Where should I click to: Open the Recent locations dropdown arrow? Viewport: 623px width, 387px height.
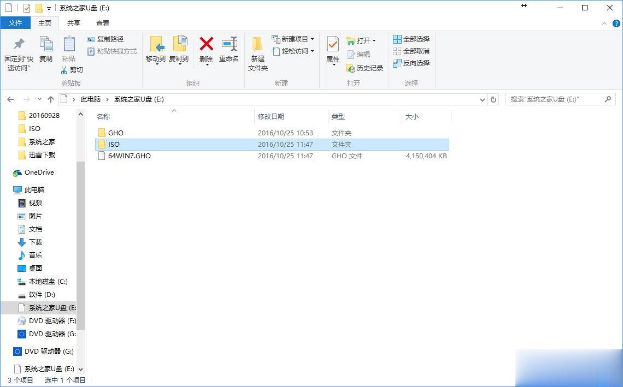click(39, 99)
